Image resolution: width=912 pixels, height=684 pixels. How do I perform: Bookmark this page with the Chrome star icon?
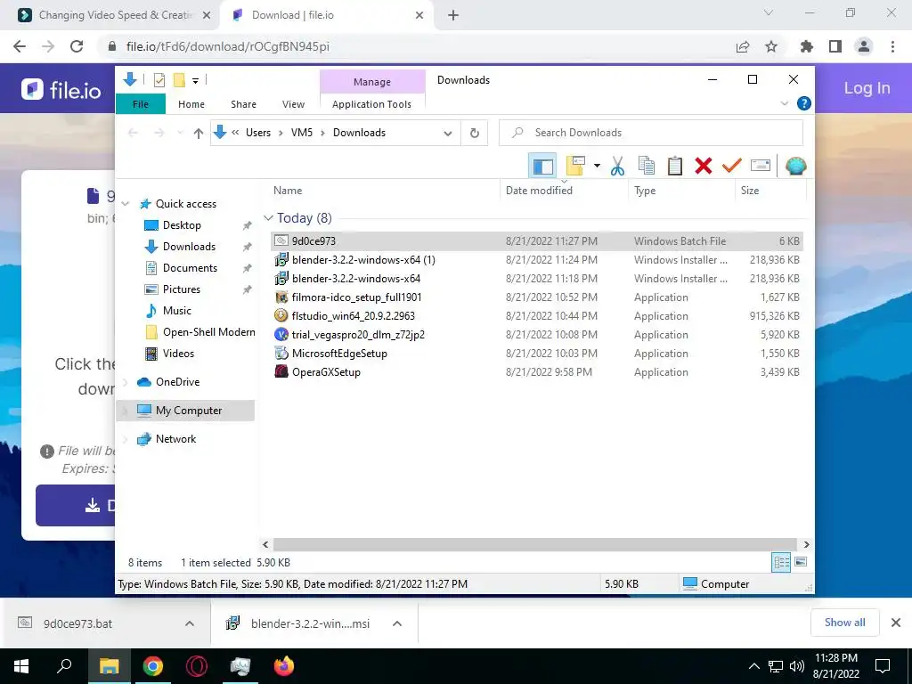[x=771, y=46]
